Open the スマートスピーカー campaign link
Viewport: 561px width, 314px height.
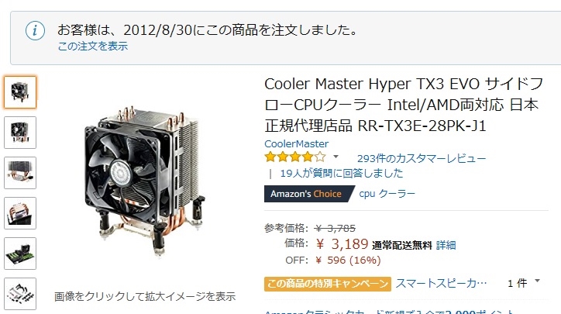[x=441, y=284]
